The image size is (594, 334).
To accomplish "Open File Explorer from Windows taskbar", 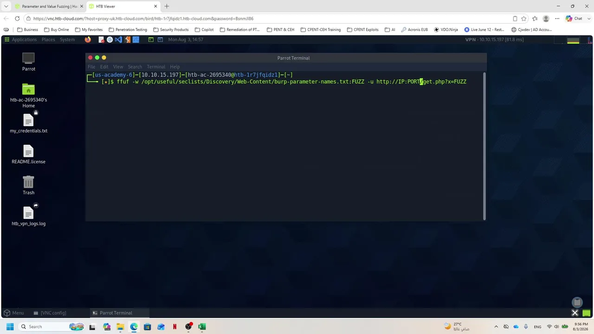I will tap(120, 327).
